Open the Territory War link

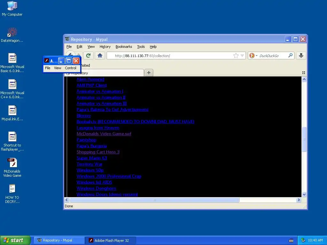(89, 164)
